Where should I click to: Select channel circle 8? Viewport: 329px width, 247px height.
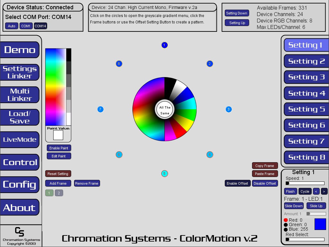click(119, 64)
